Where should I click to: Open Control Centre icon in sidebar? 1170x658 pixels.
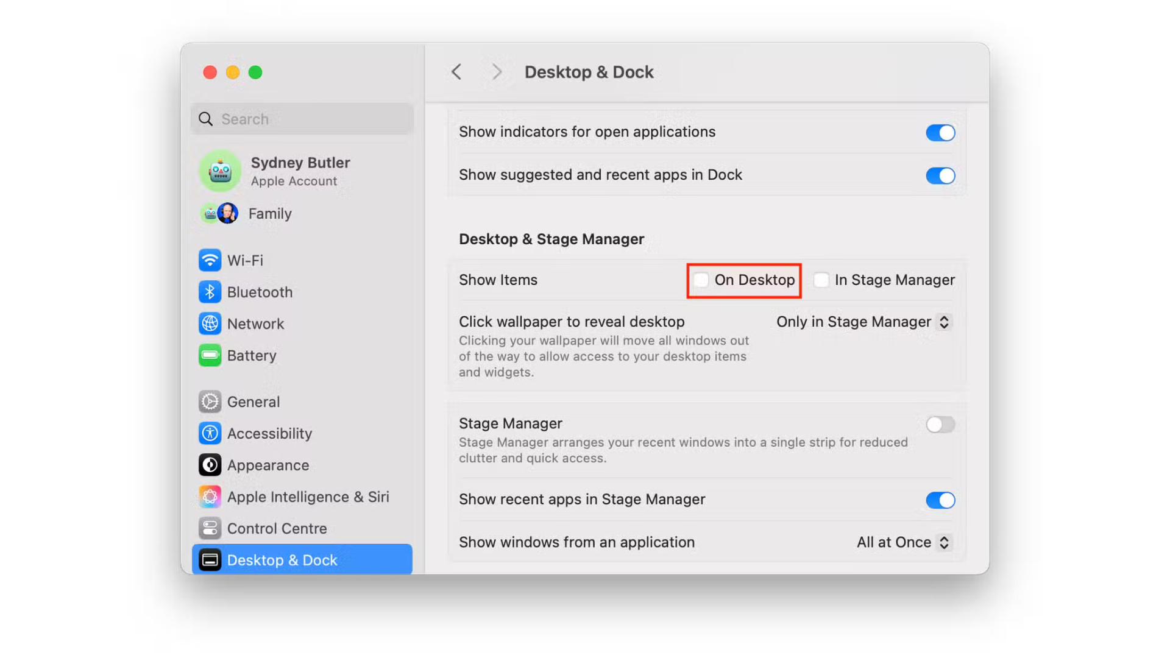point(210,528)
